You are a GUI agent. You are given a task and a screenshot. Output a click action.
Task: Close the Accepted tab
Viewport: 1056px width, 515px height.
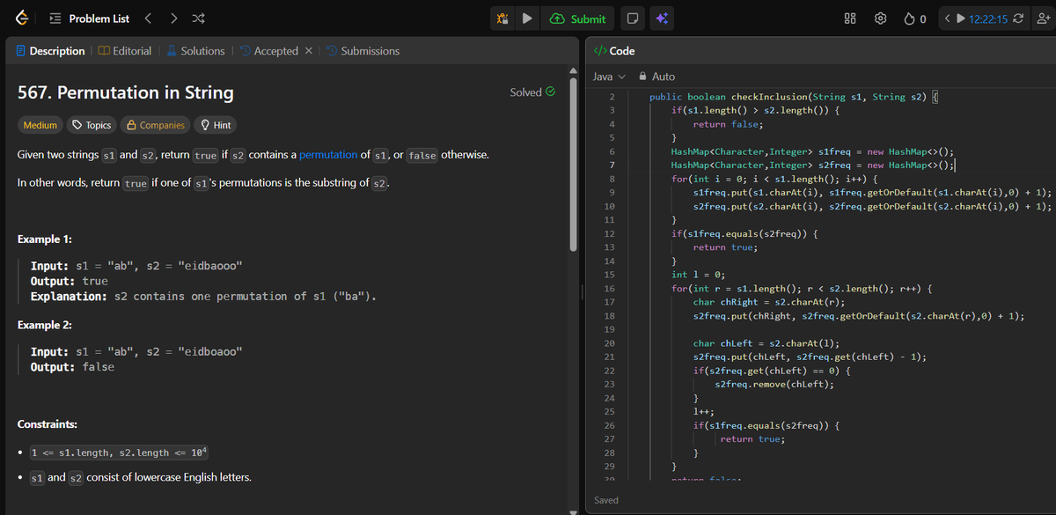309,51
